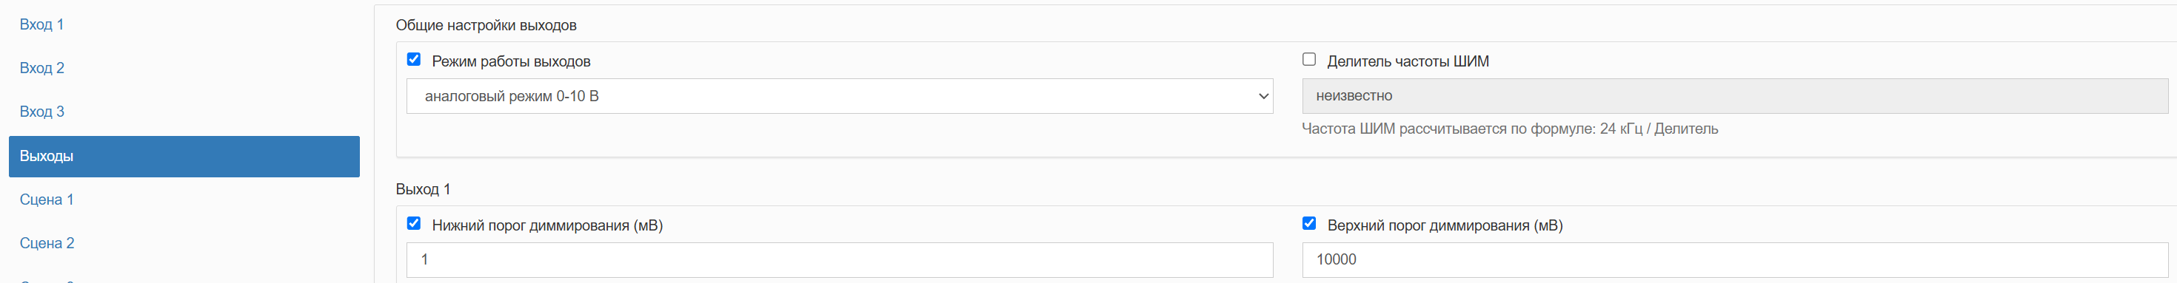
Task: Untick the Верхний порог диммирования checkbox
Action: pyautogui.click(x=1309, y=223)
